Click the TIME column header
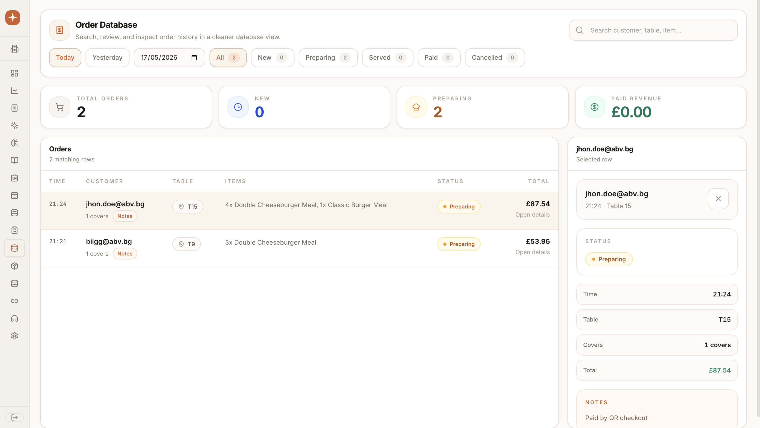The height and width of the screenshot is (428, 760). pyautogui.click(x=57, y=181)
